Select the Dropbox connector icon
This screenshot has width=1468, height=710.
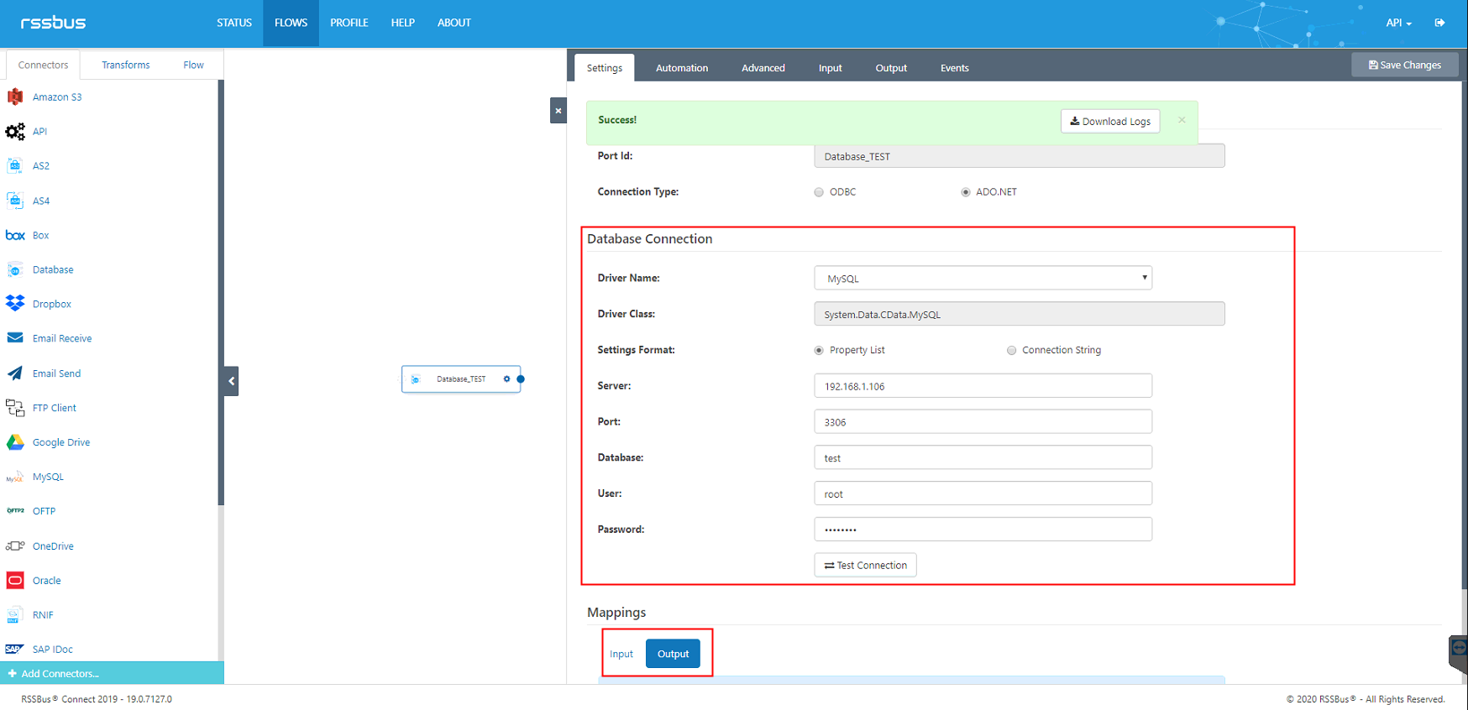pyautogui.click(x=15, y=303)
